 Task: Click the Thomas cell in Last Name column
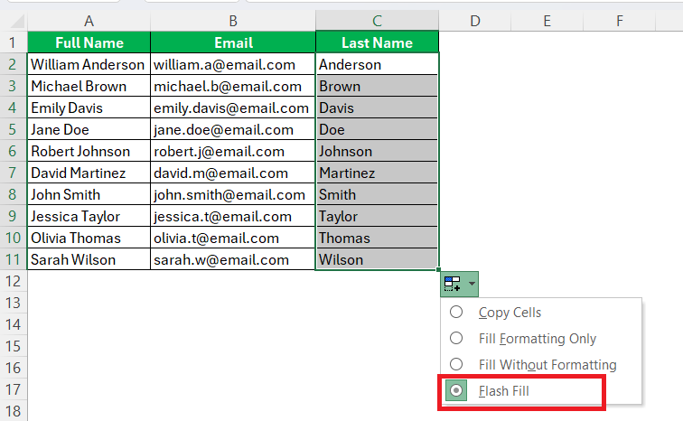pos(378,238)
